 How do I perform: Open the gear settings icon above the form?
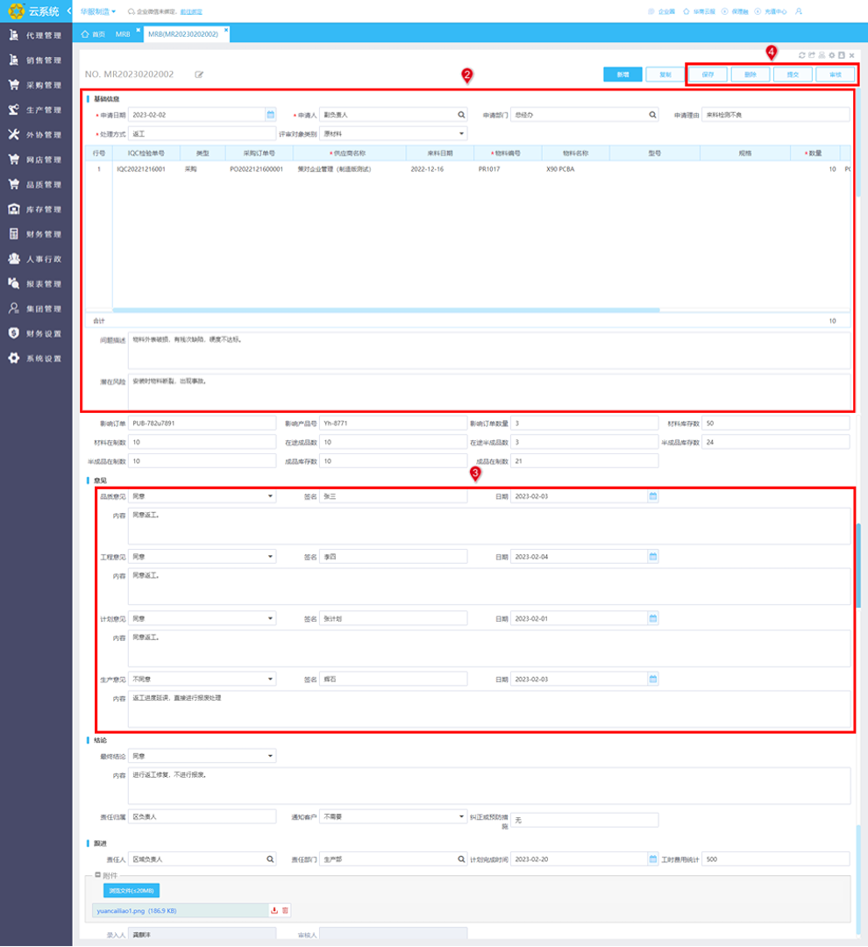[832, 55]
